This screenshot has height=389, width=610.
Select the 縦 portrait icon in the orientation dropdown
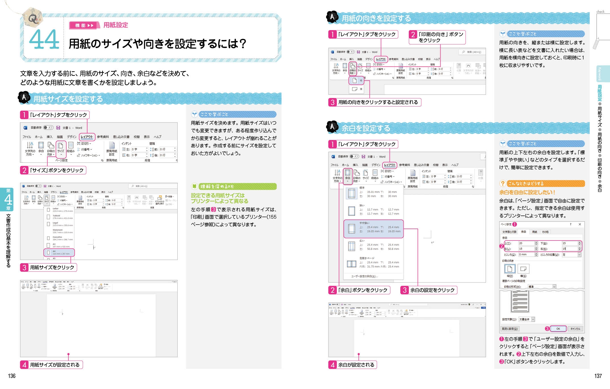[x=355, y=81]
